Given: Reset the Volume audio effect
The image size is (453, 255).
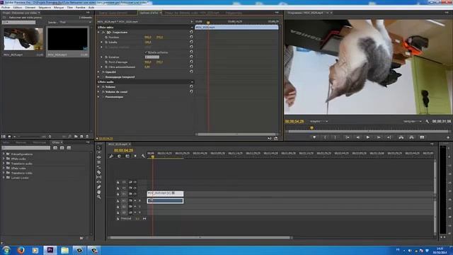Looking at the screenshot, I should 191,86.
